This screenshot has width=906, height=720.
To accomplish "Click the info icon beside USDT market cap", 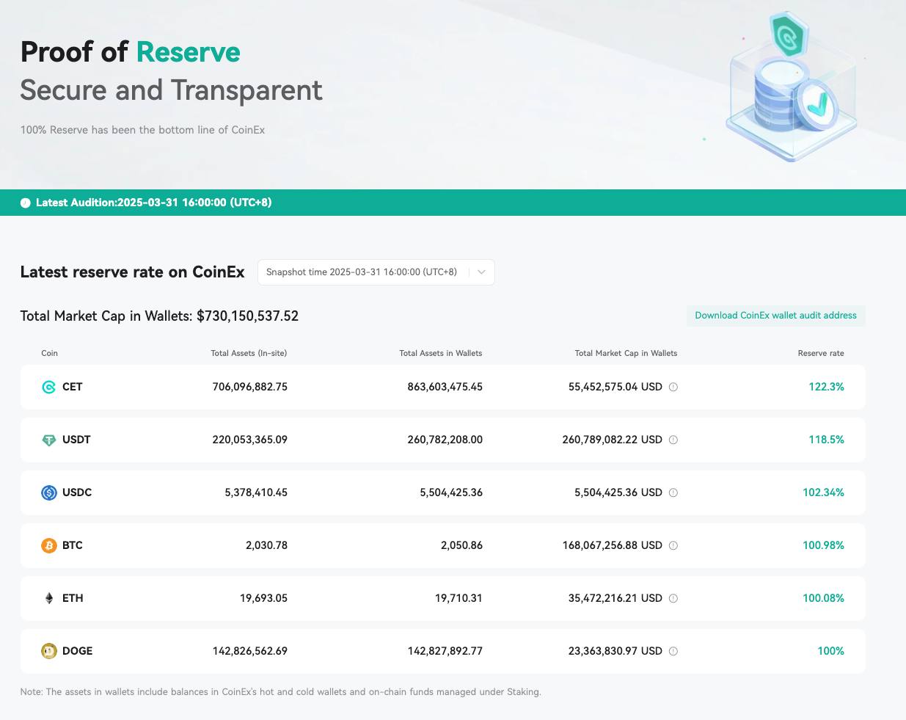I will (673, 440).
